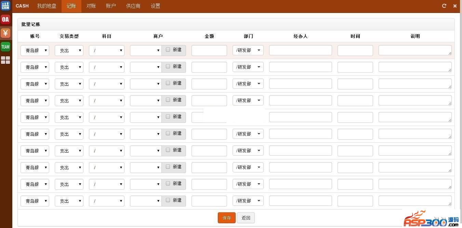Close the panel with the X icon
This screenshot has width=462, height=228.
coord(455,6)
